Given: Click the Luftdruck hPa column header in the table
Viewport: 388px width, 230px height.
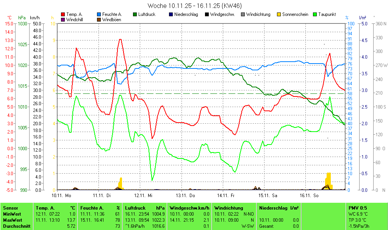Looking at the screenshot, I should point(145,208).
